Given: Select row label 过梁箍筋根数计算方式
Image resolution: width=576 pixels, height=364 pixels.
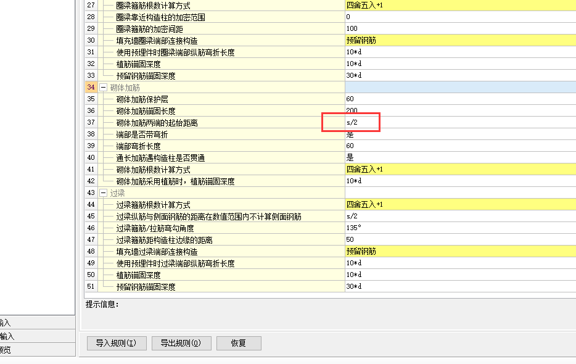Looking at the screenshot, I should pyautogui.click(x=153, y=205).
